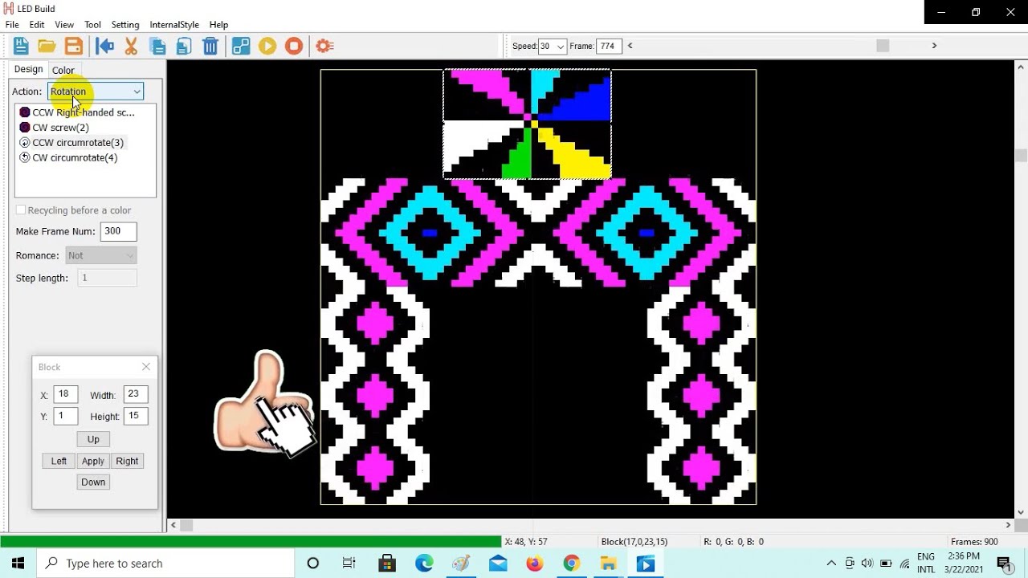Switch to the Design tab

pyautogui.click(x=28, y=69)
